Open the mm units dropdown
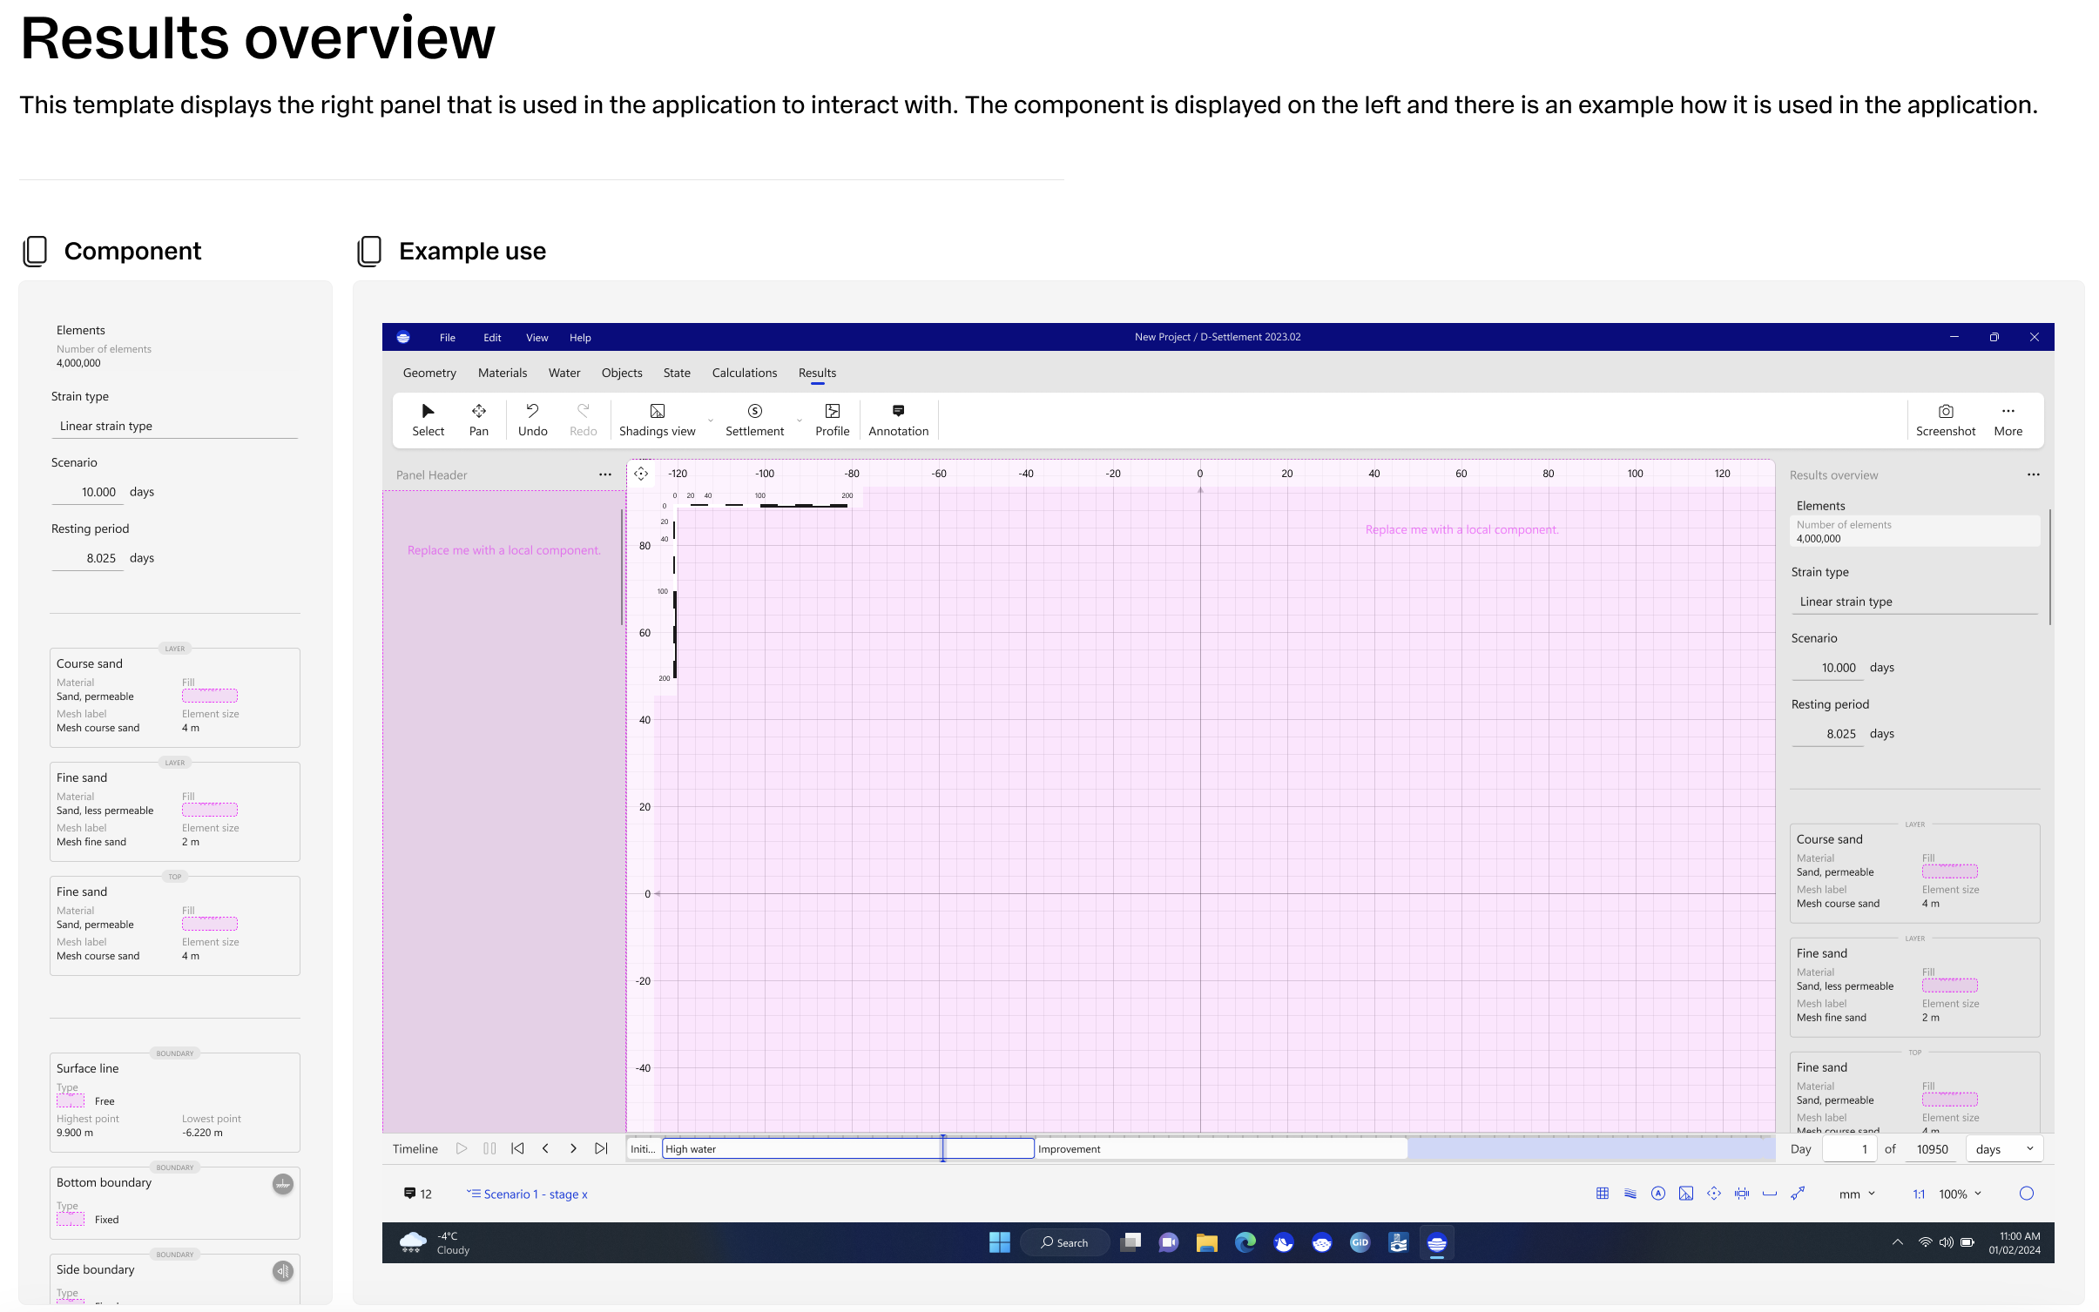This screenshot has width=2099, height=1312. point(1857,1194)
